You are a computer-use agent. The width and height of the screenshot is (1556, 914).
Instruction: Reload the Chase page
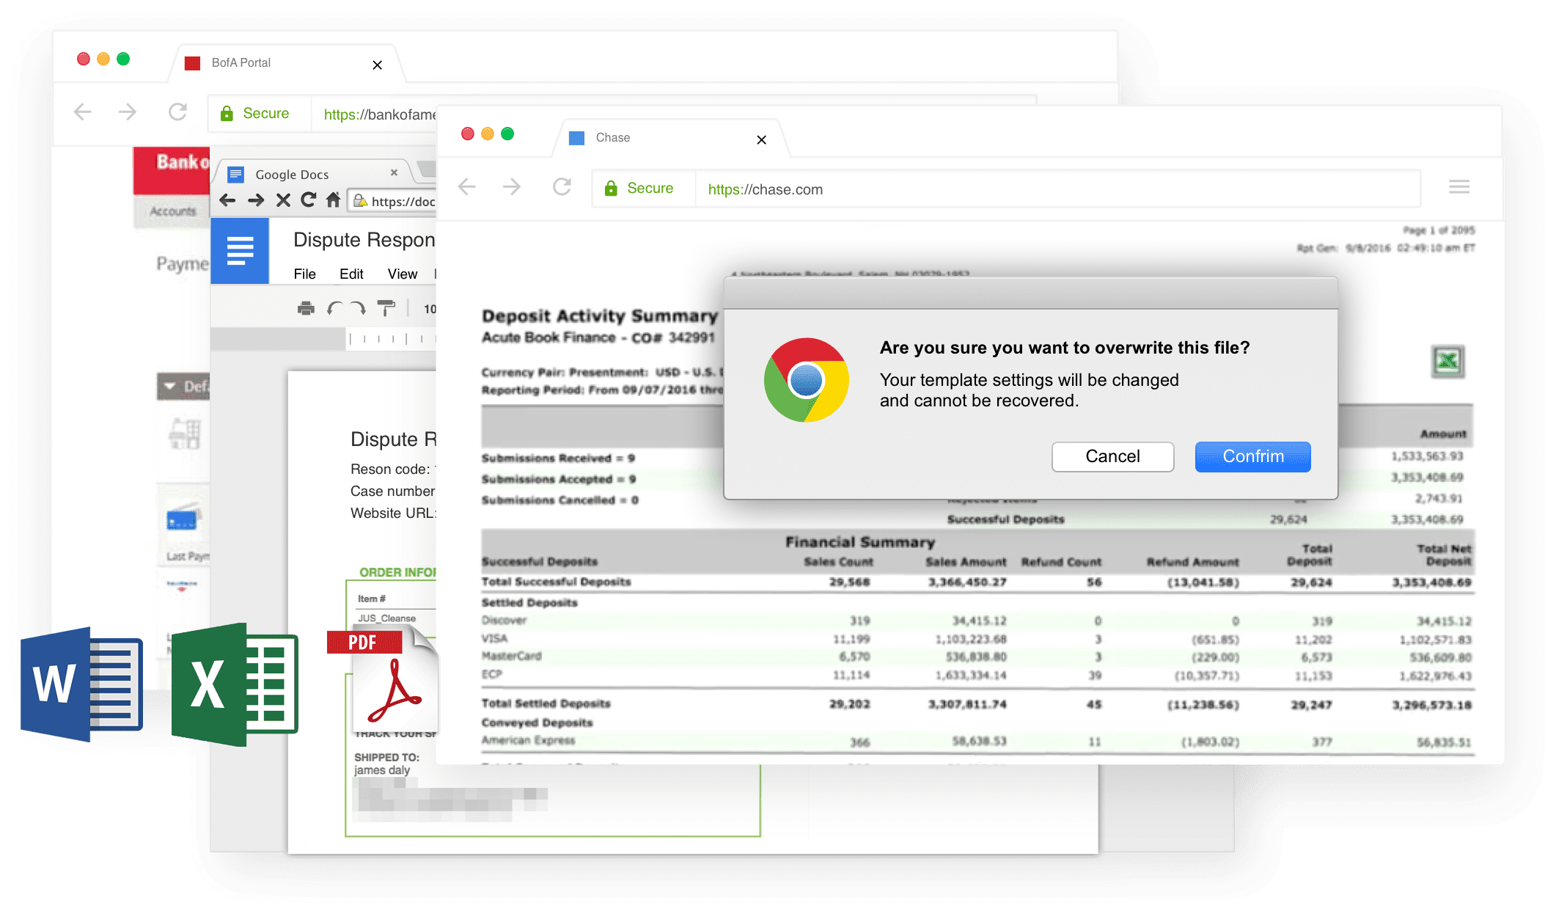coord(562,187)
